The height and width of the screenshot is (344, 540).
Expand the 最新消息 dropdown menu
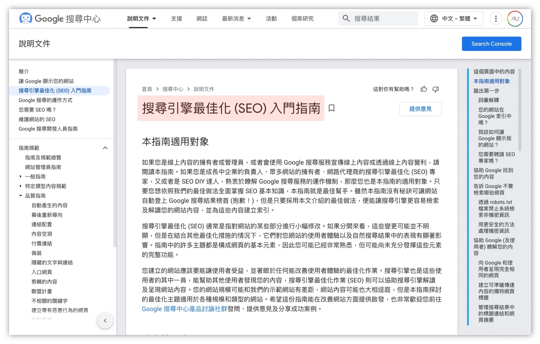point(236,19)
